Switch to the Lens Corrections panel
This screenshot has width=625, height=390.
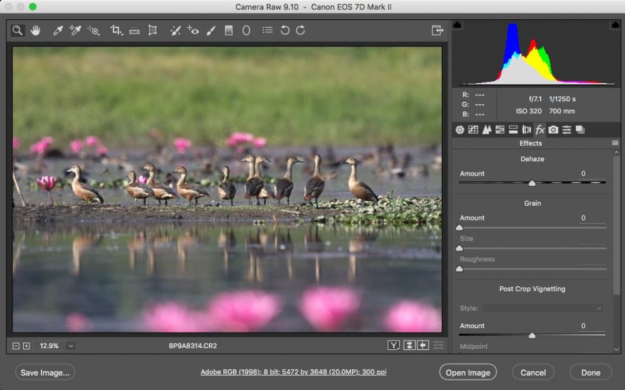click(x=526, y=129)
